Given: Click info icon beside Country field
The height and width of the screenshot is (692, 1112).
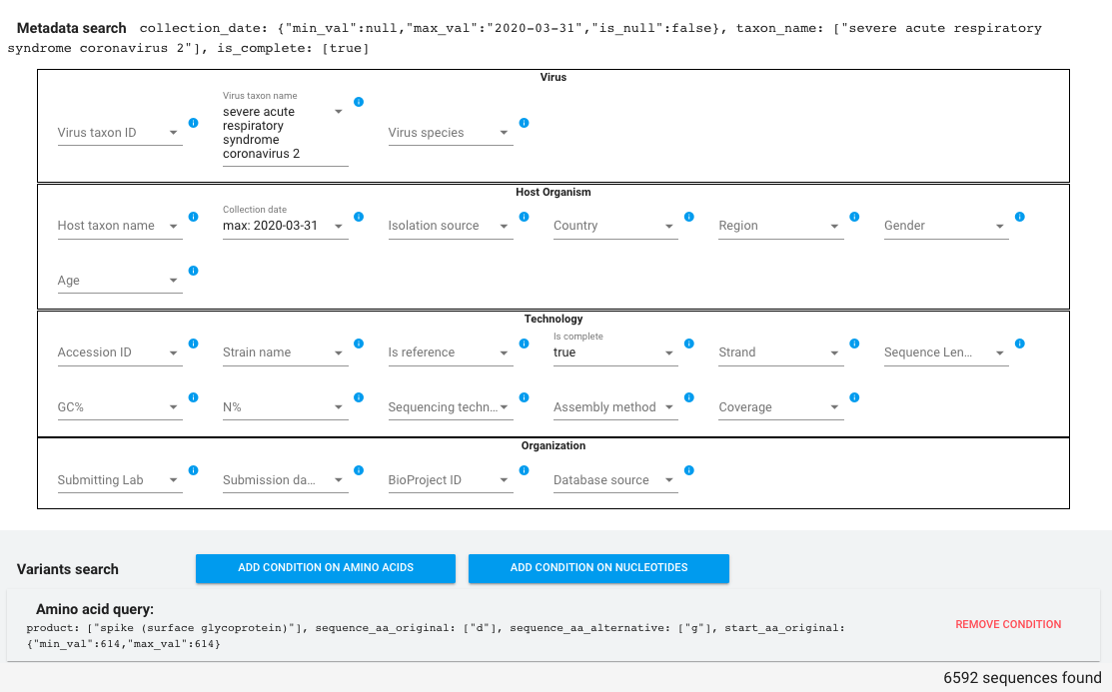Looking at the screenshot, I should click(x=688, y=217).
